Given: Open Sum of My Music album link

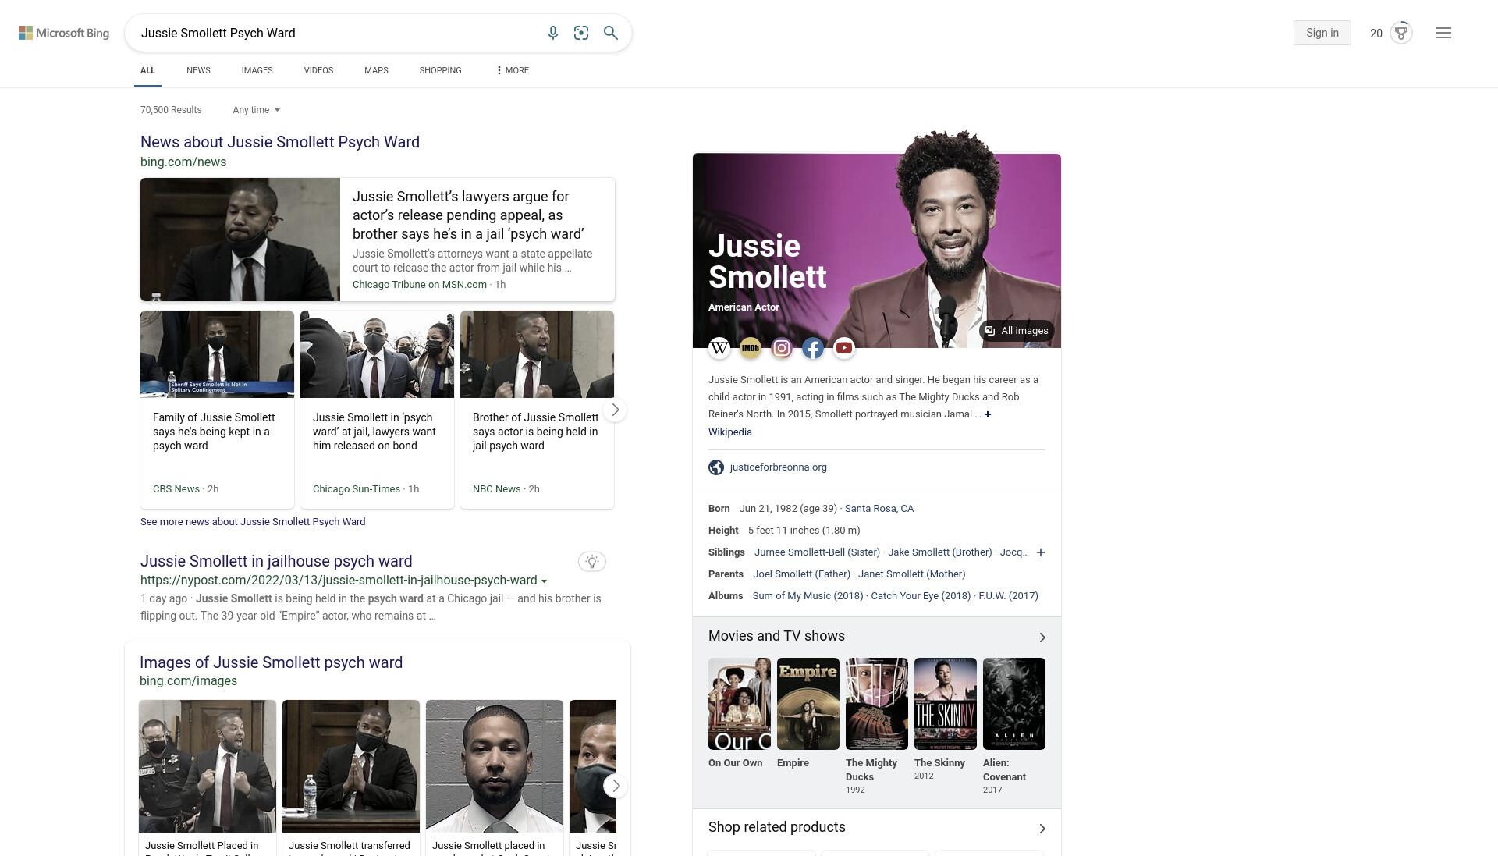Looking at the screenshot, I should click(808, 596).
